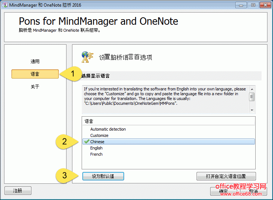Viewport: 273px width, 200px height.
Task: Minimize the Pons settings window
Action: tap(241, 5)
